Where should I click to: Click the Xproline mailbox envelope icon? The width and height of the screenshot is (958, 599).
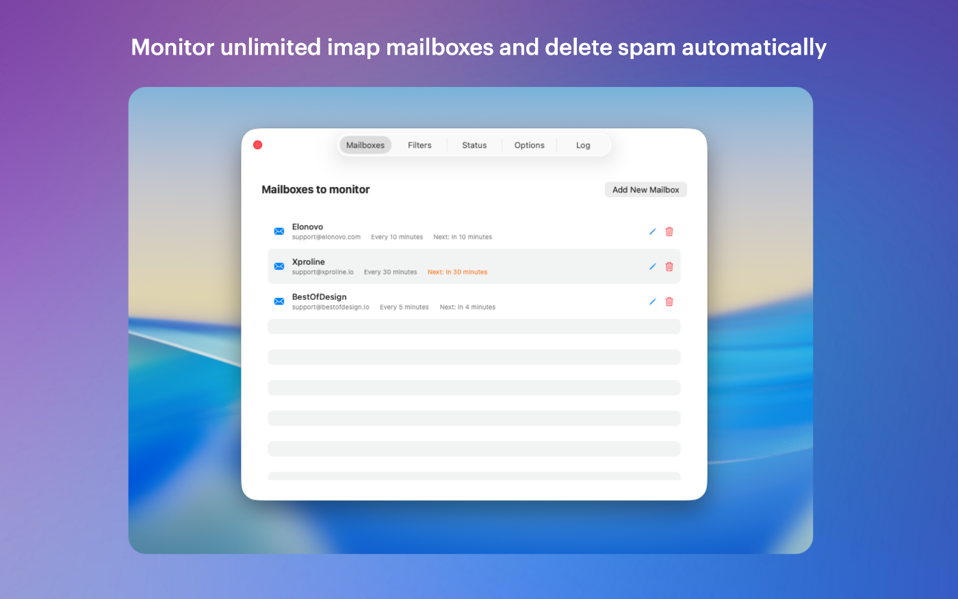pos(279,266)
